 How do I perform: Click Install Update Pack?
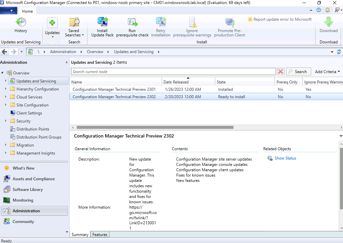click(102, 27)
